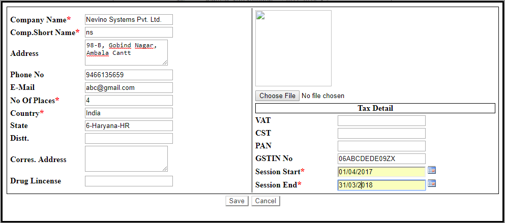Viewport: 505px width, 223px height.
Task: Select the Phone No field
Action: (x=129, y=75)
